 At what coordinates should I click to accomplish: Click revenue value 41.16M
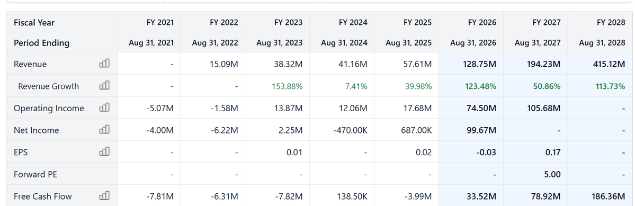(x=353, y=64)
